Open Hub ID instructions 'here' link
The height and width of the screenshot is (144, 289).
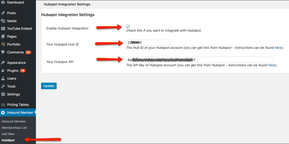click(278, 48)
